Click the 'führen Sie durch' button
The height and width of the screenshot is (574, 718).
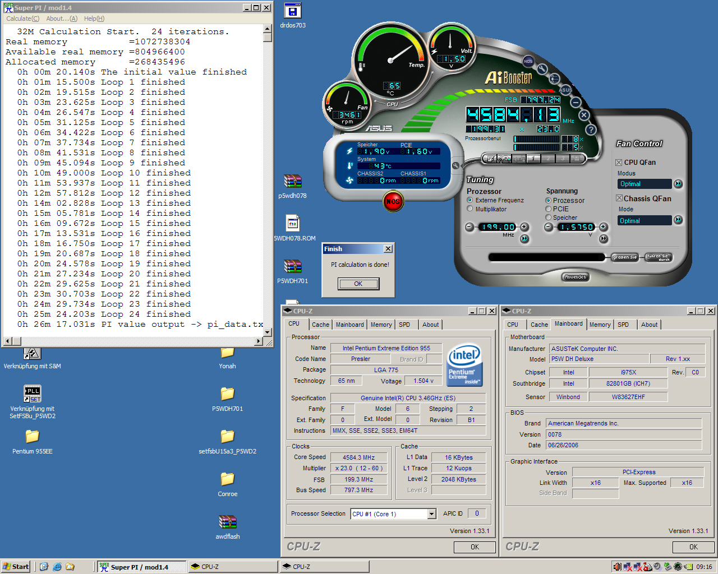(x=658, y=257)
